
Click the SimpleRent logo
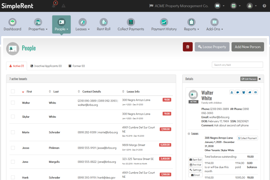coord(17,6)
